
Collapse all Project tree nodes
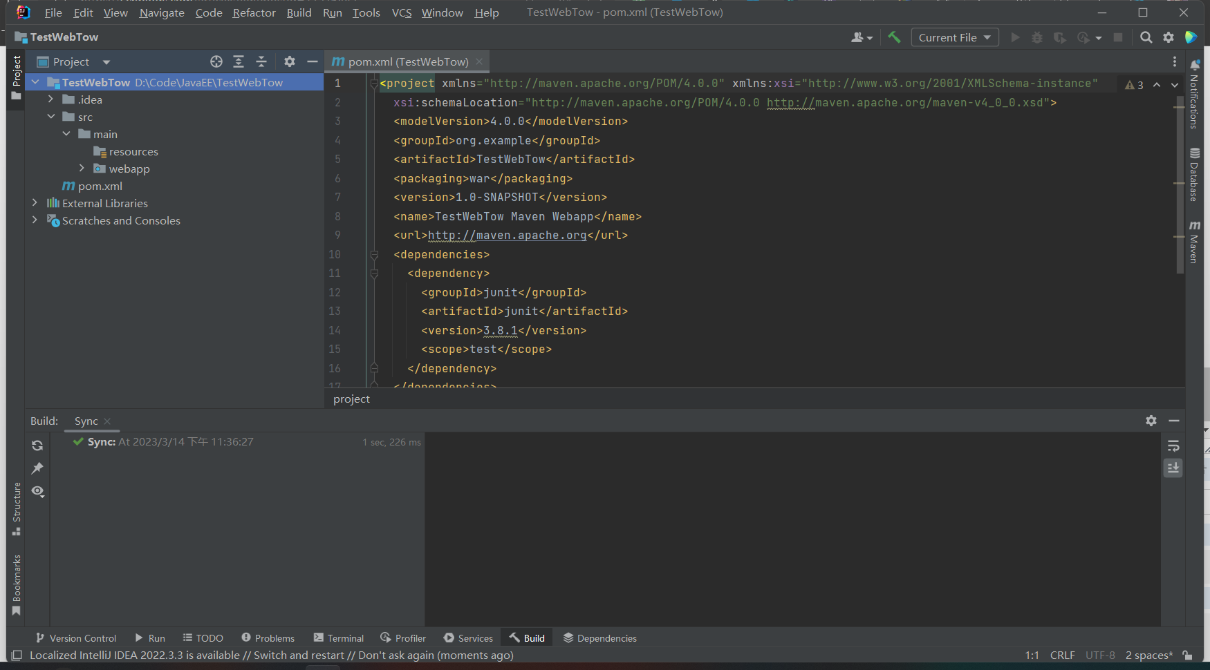pyautogui.click(x=261, y=61)
